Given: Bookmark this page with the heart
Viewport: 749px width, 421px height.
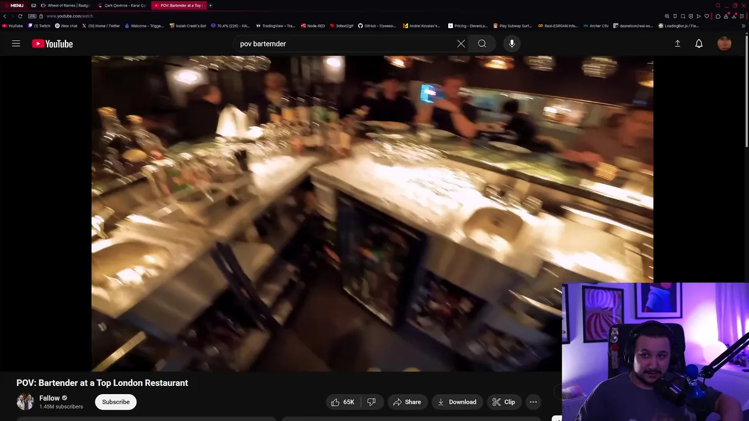Looking at the screenshot, I should pos(707,16).
